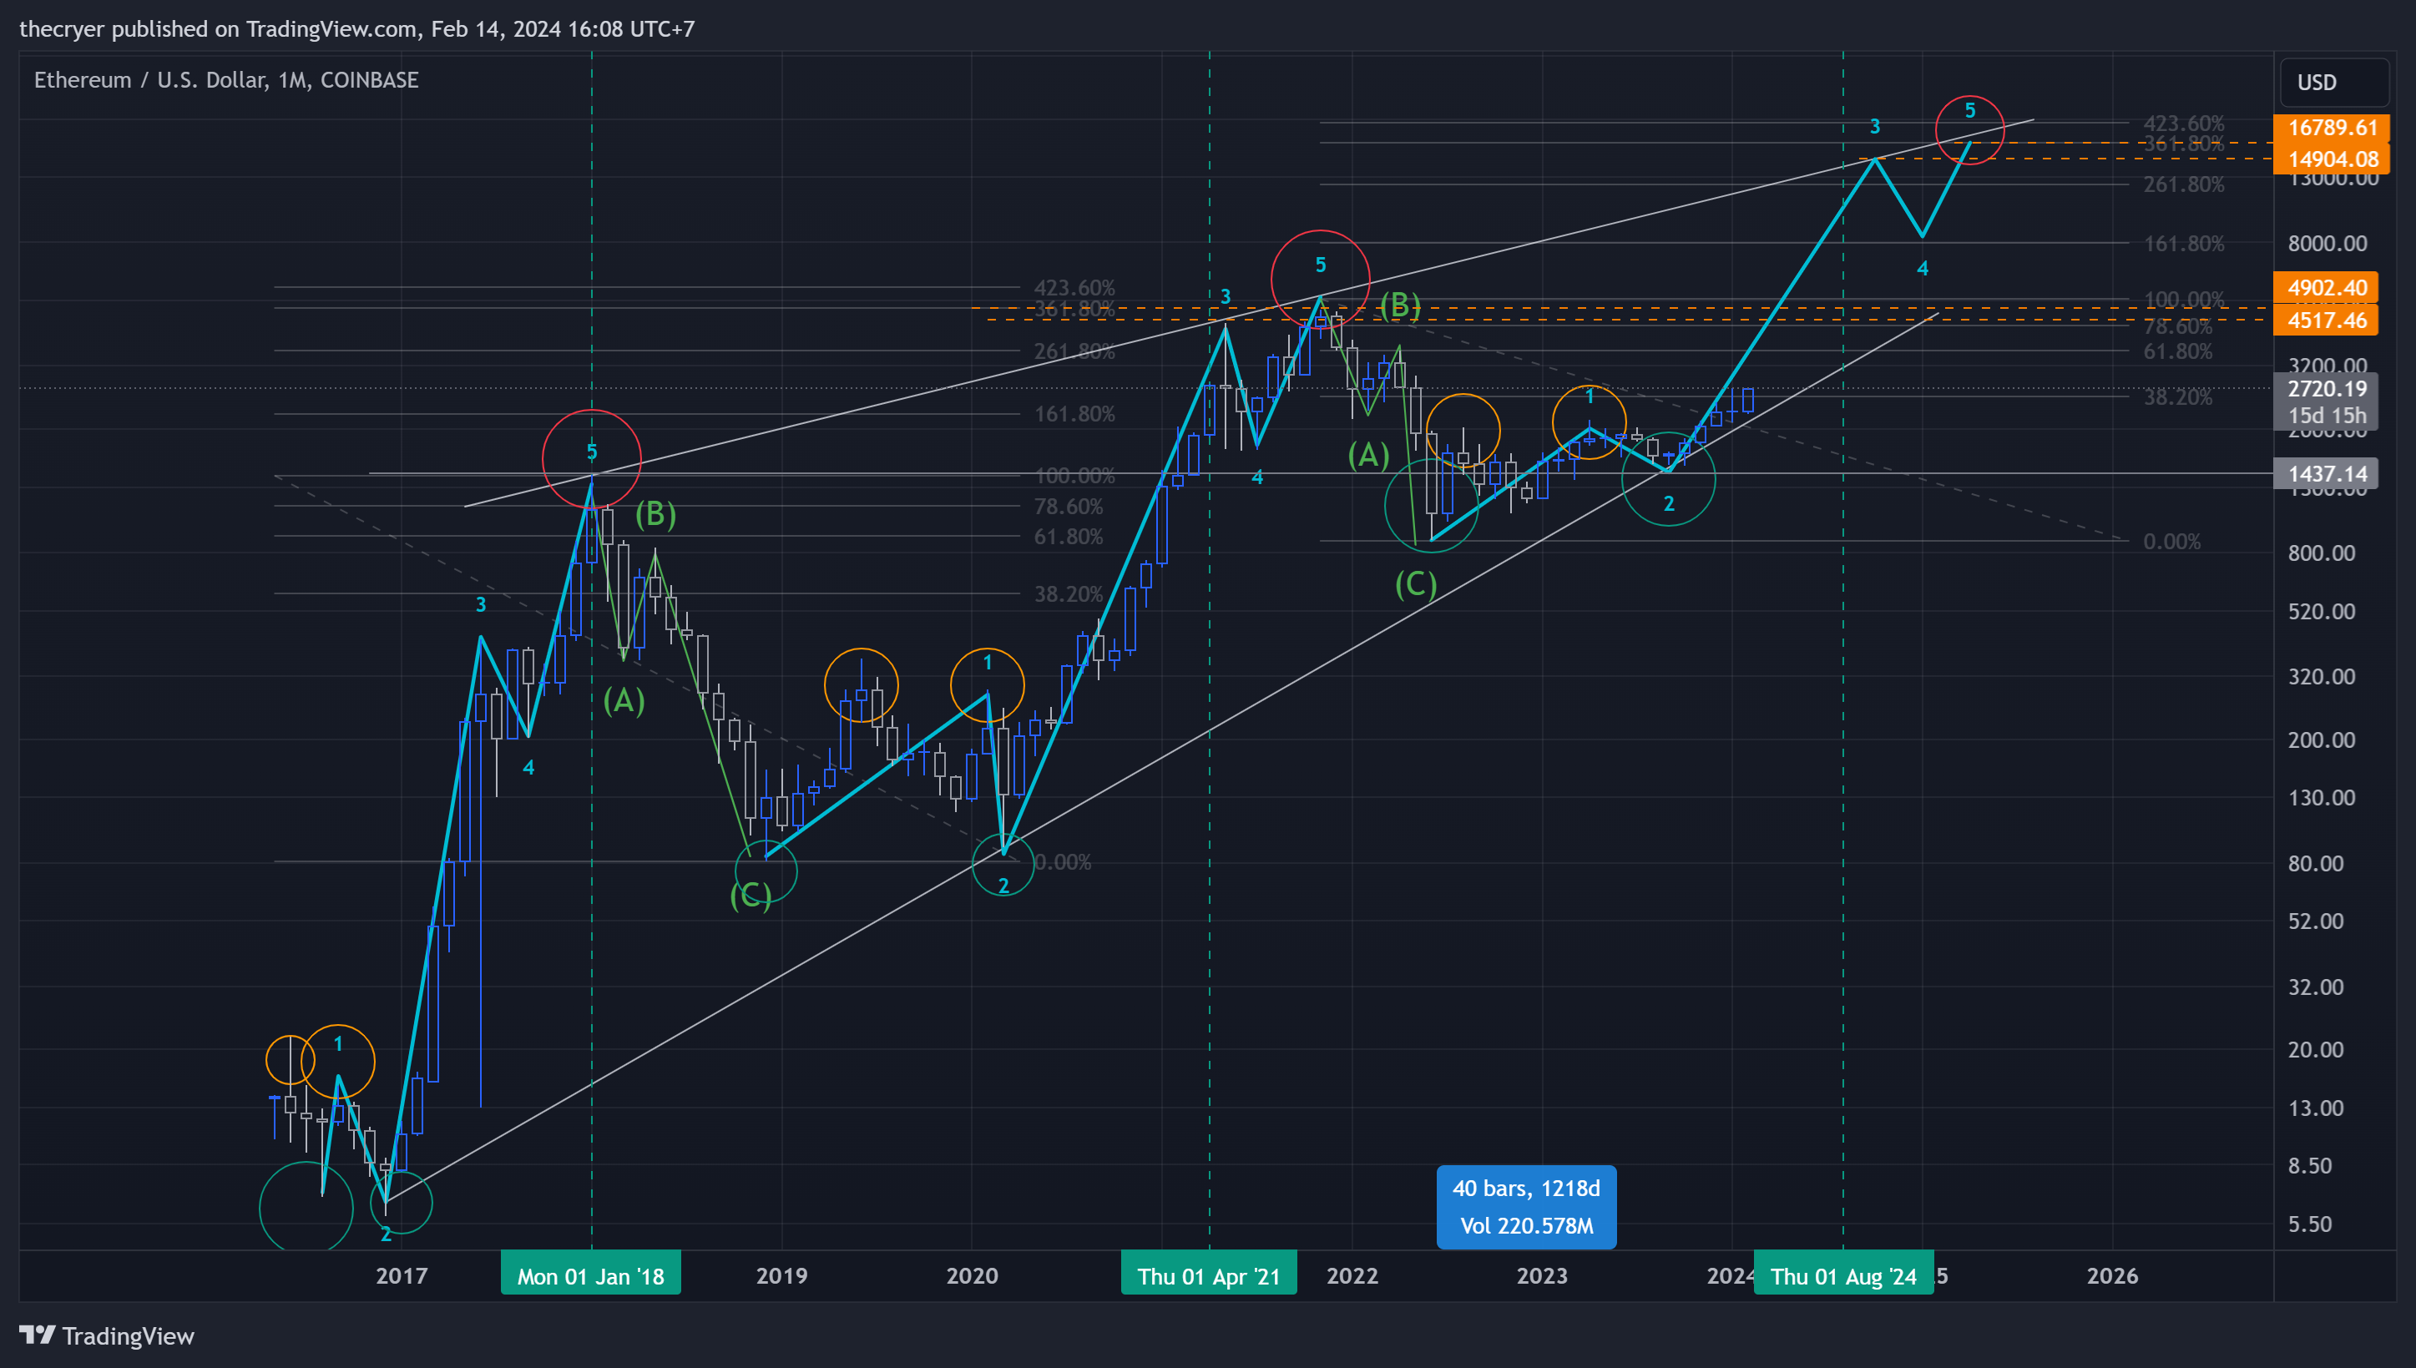Click the Ethereum / U.S. Dollar chart title

pos(226,80)
